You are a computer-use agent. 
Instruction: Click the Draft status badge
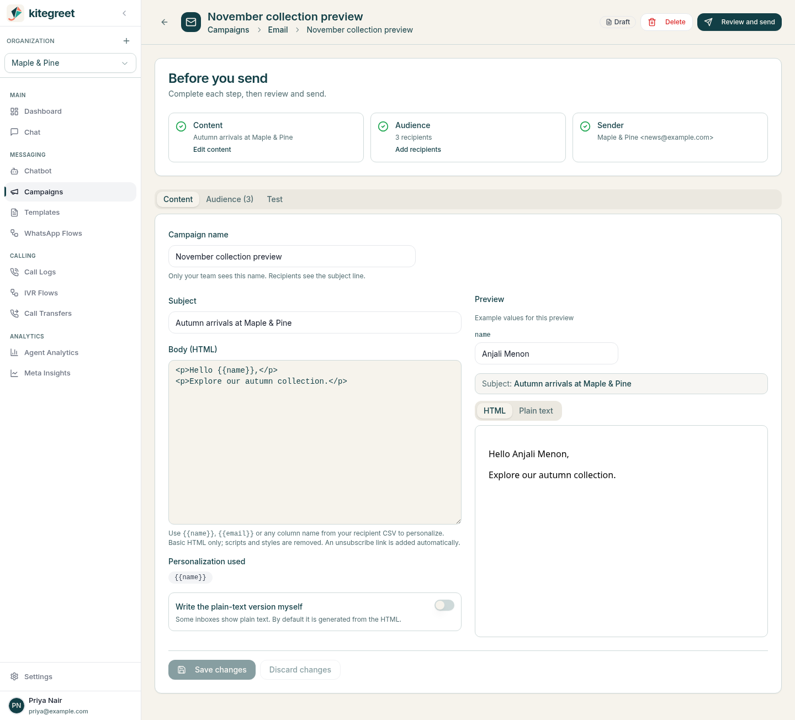coord(618,22)
